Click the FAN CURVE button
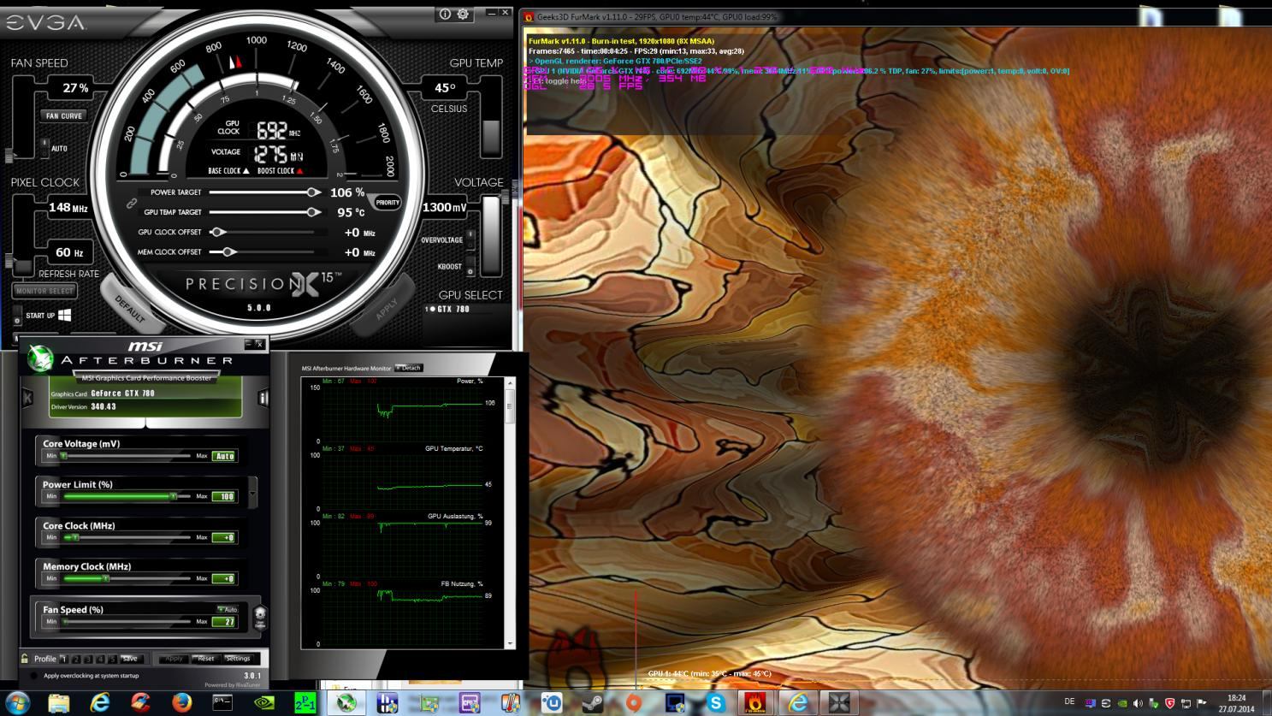Image resolution: width=1272 pixels, height=716 pixels. (64, 115)
